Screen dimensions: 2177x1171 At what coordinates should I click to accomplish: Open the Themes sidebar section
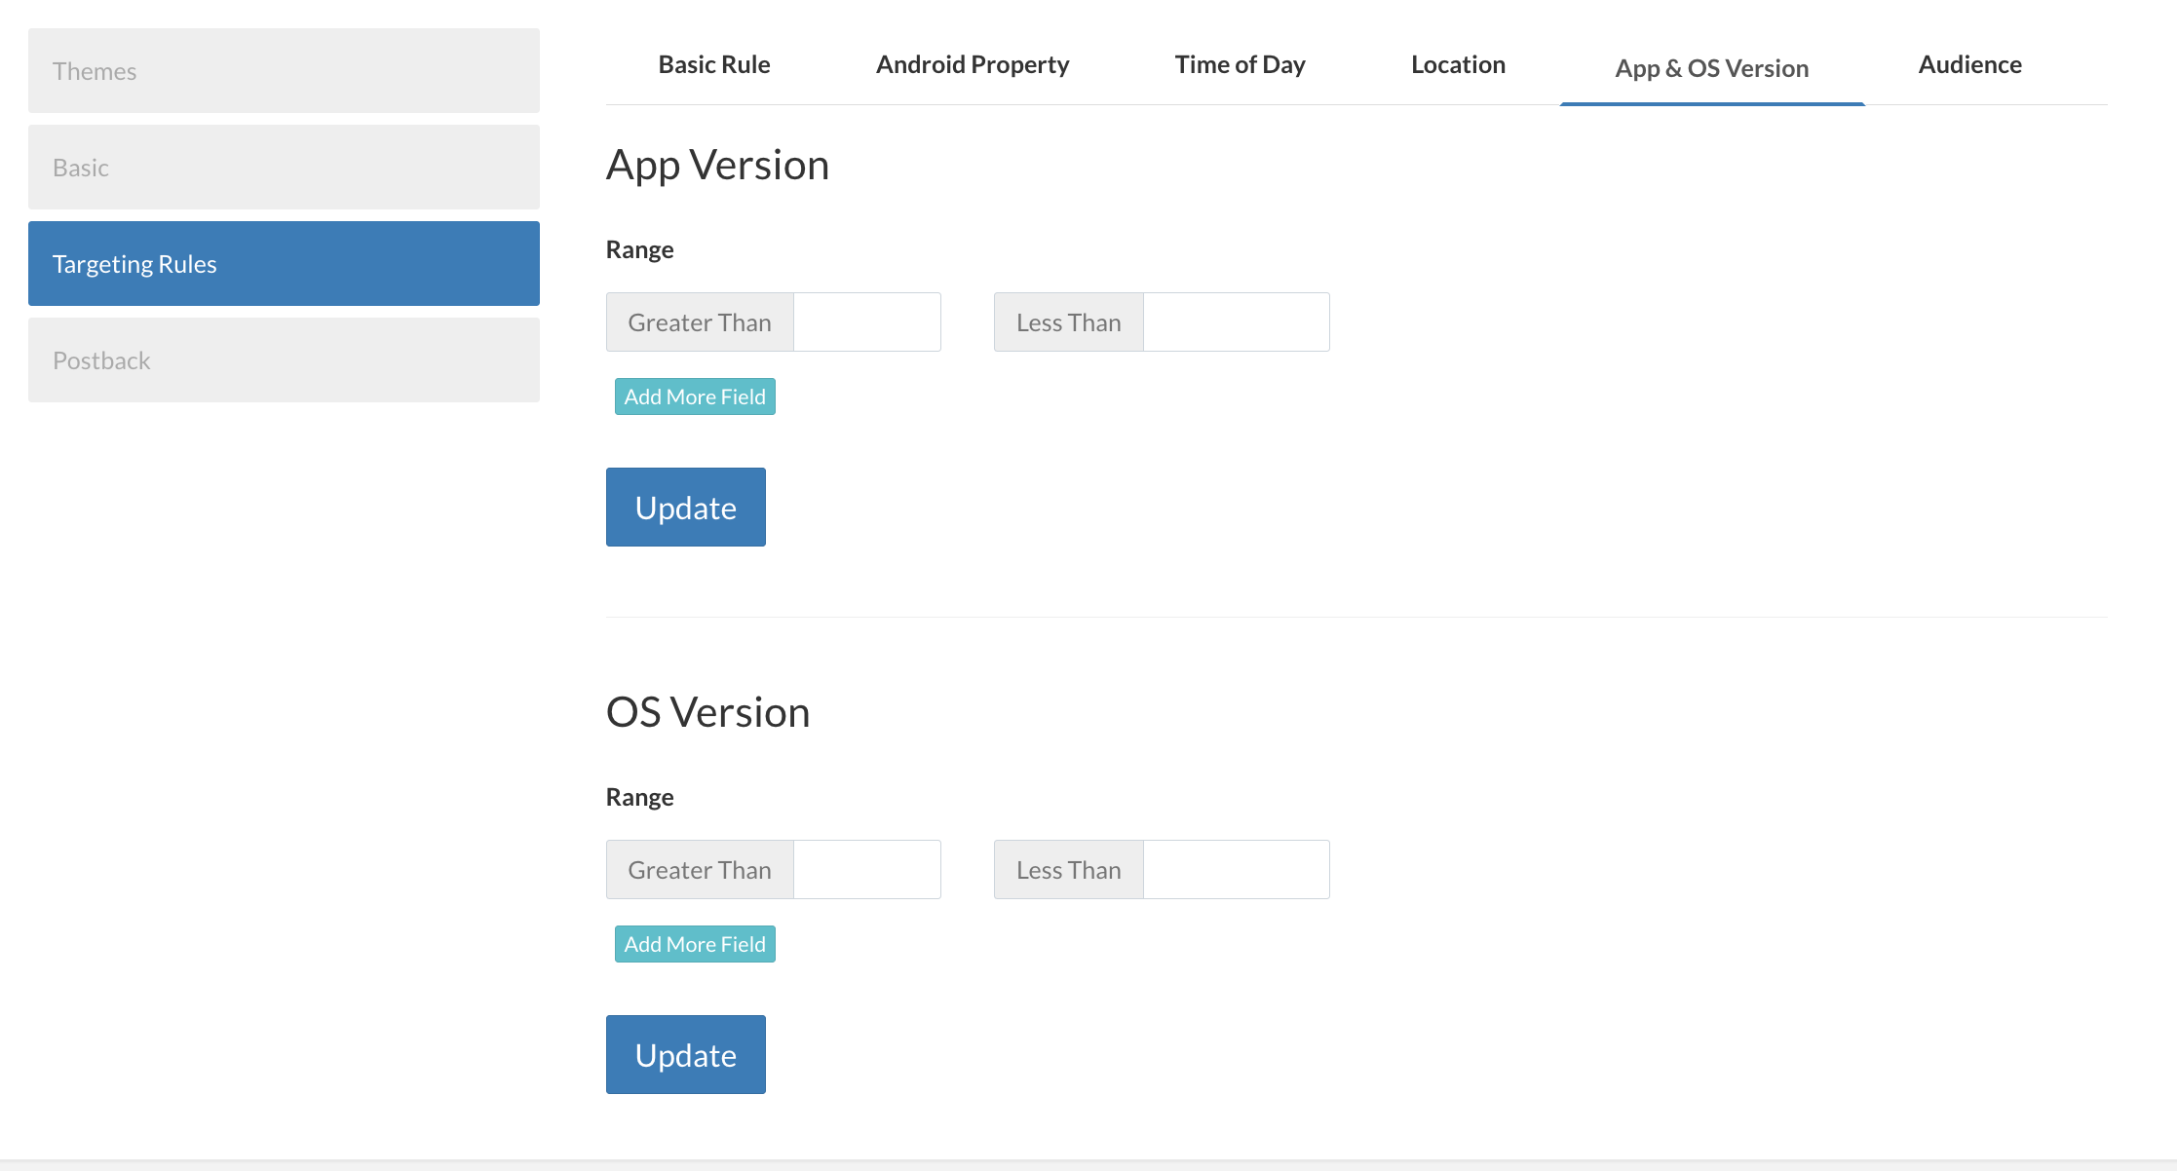[x=283, y=71]
